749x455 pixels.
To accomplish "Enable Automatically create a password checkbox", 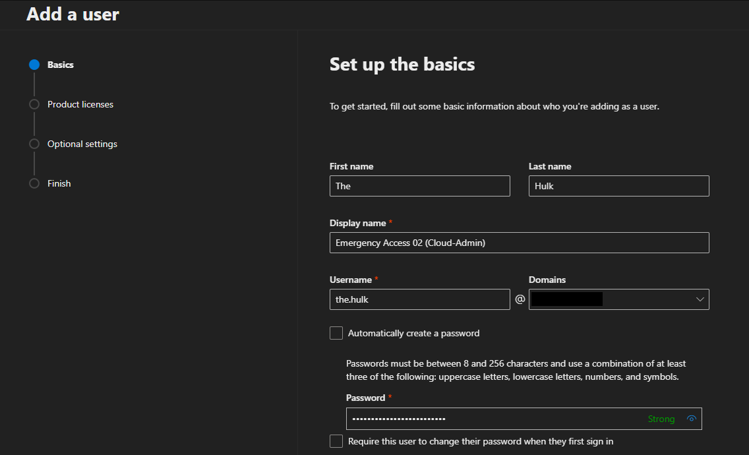I will click(336, 333).
